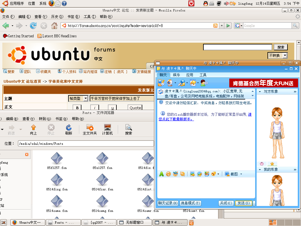Expand the Firefox URL history dropdown
This screenshot has height=226, width=301.
[222, 26]
